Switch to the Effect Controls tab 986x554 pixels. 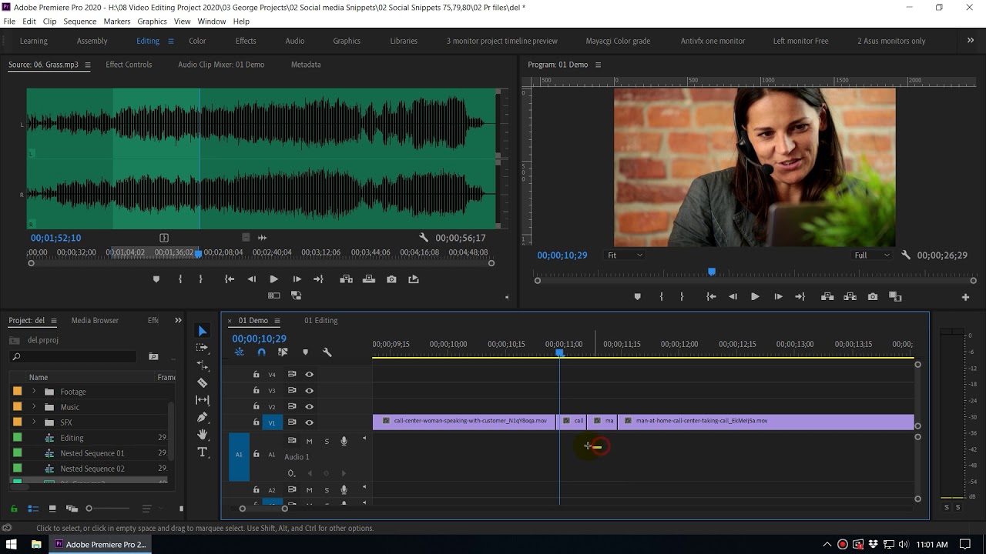pyautogui.click(x=129, y=65)
